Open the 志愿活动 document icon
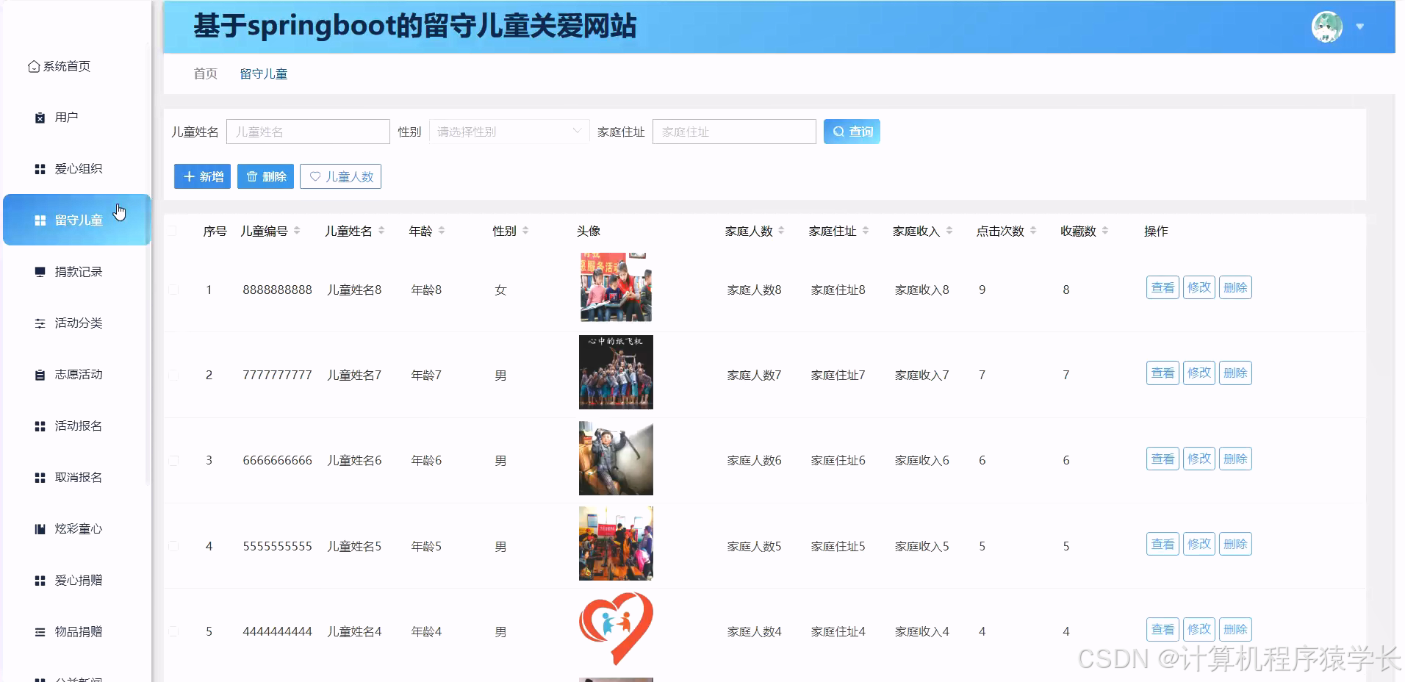The height and width of the screenshot is (682, 1405). (x=40, y=374)
